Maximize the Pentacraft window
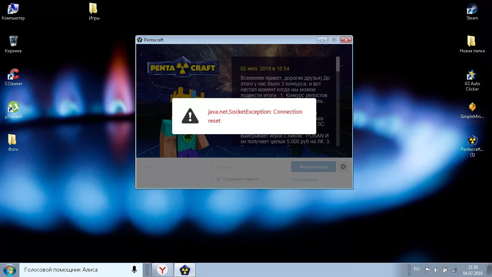 (334, 40)
